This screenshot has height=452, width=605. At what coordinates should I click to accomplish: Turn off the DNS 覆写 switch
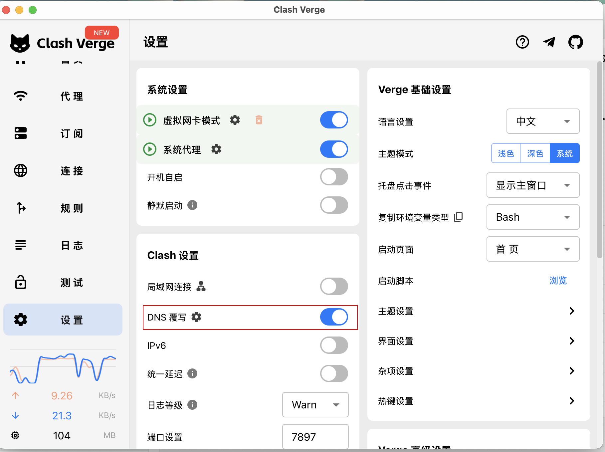click(334, 317)
